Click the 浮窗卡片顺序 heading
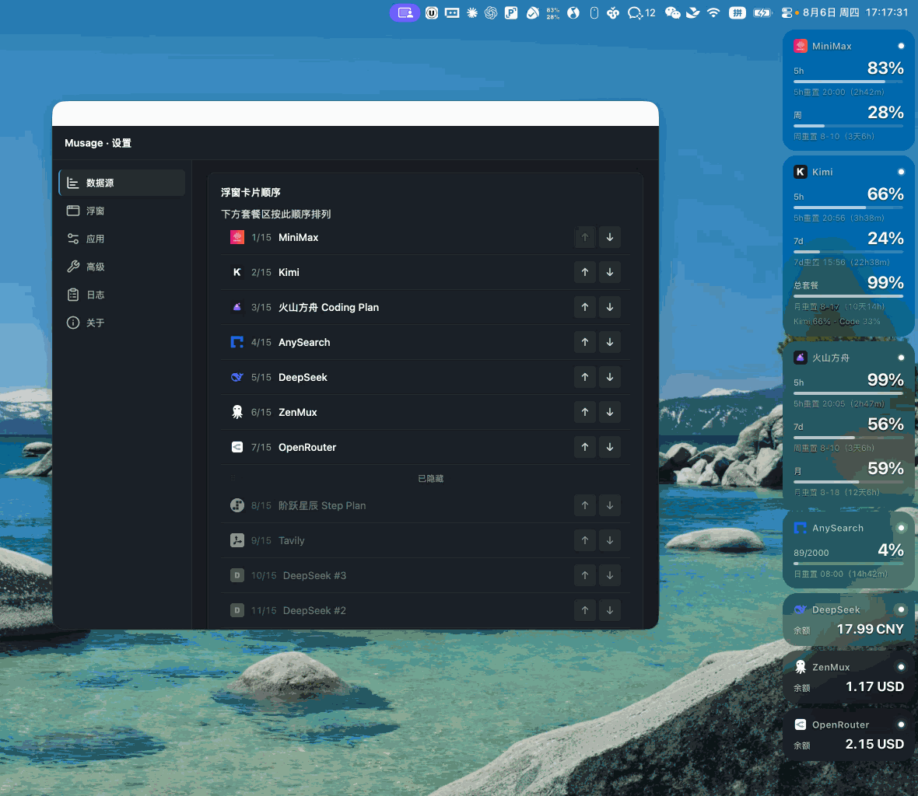 point(251,193)
